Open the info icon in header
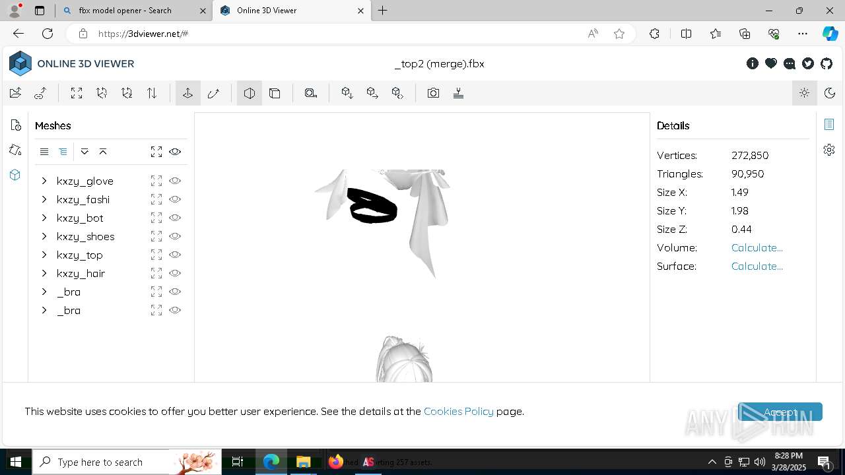845x475 pixels. [x=753, y=63]
